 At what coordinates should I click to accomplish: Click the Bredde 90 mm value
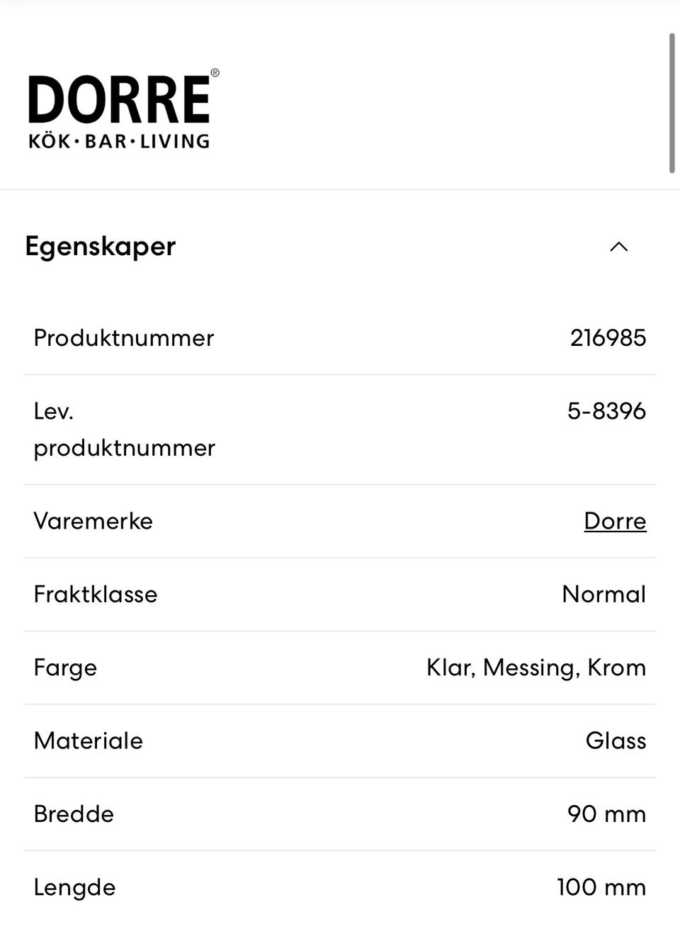click(607, 814)
